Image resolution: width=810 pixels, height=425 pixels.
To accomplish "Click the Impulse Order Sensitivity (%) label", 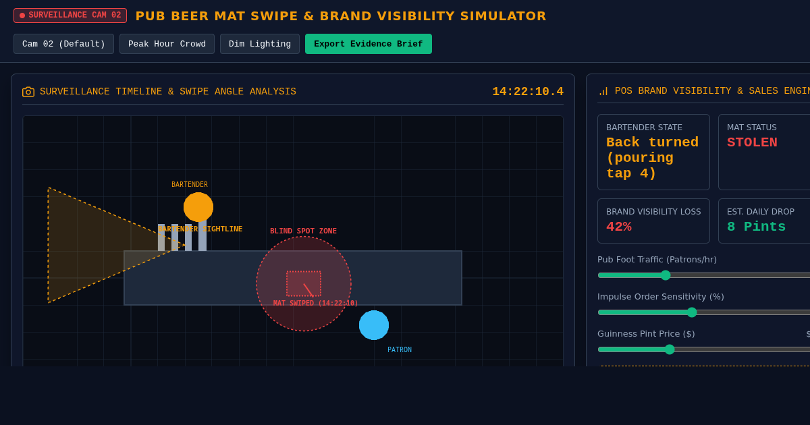I will [x=661, y=297].
